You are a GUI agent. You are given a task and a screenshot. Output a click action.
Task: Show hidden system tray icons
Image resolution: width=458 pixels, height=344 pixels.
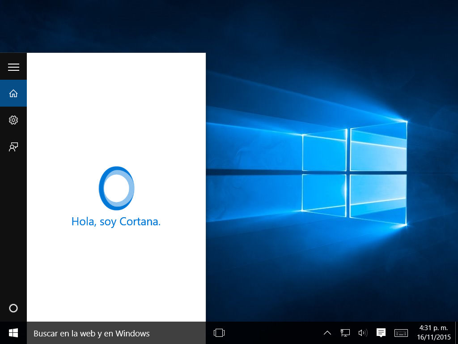pos(327,333)
